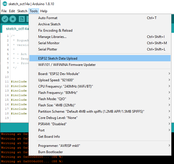
Task: Expand CPU Frequency "240MHz" submenu
Action: point(100,86)
